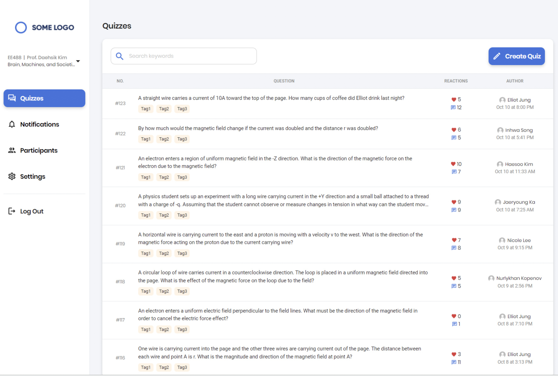
Task: Click the heart icon on quiz #117
Action: pyautogui.click(x=454, y=316)
